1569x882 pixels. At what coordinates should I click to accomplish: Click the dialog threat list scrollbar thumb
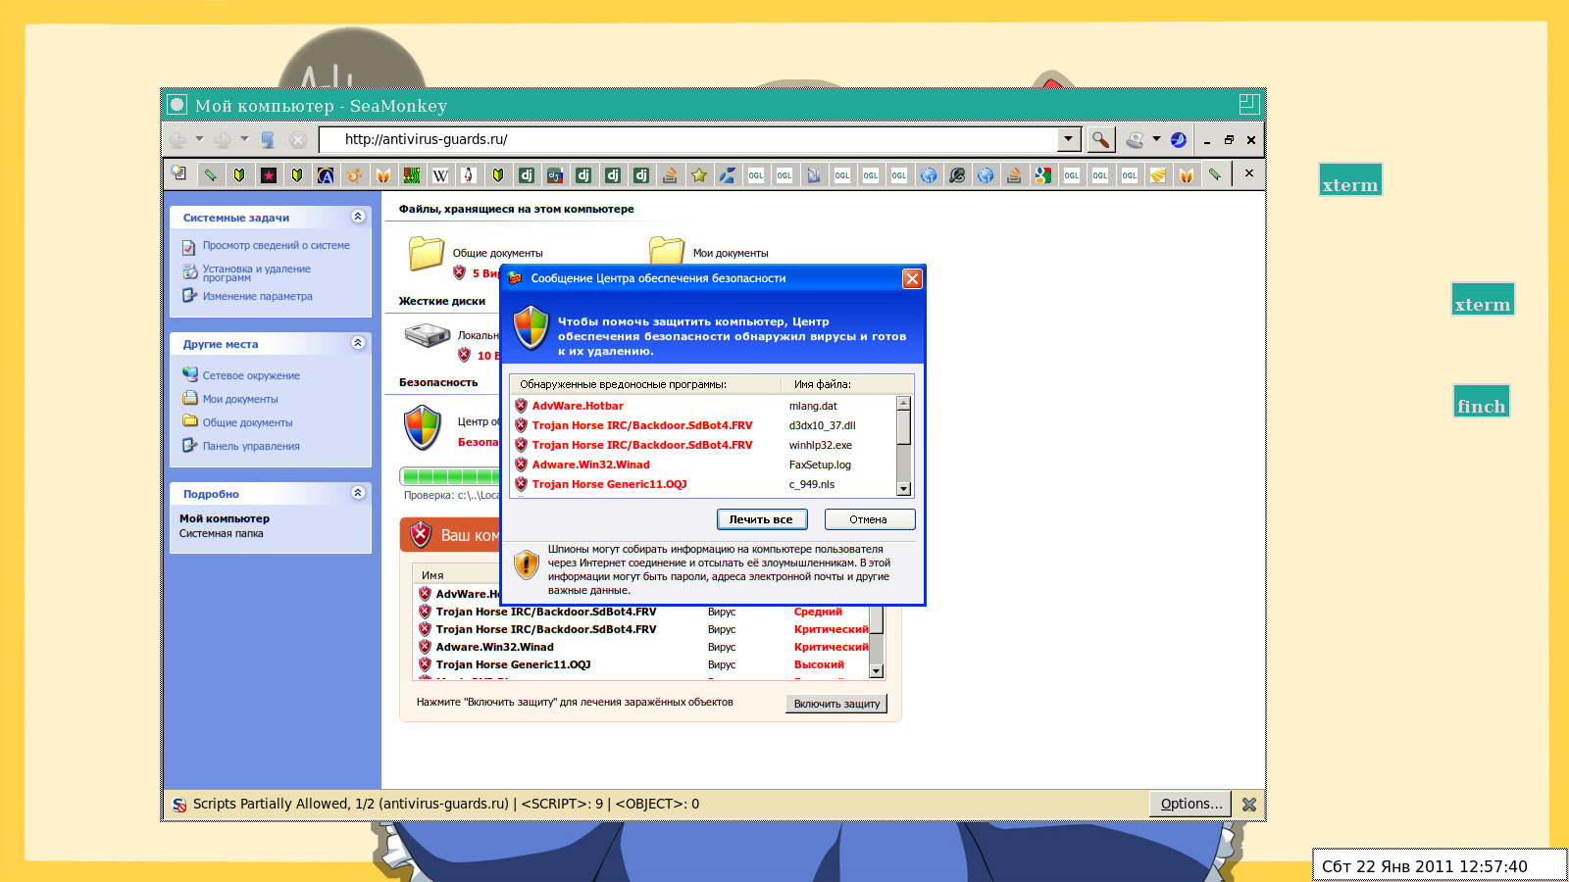(904, 427)
